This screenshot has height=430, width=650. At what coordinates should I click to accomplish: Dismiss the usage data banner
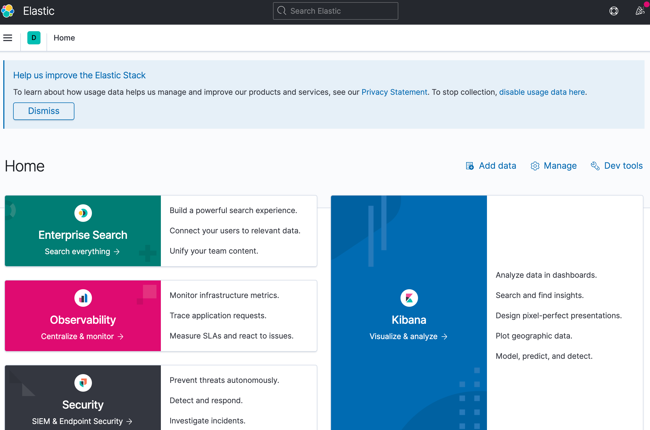click(x=43, y=111)
